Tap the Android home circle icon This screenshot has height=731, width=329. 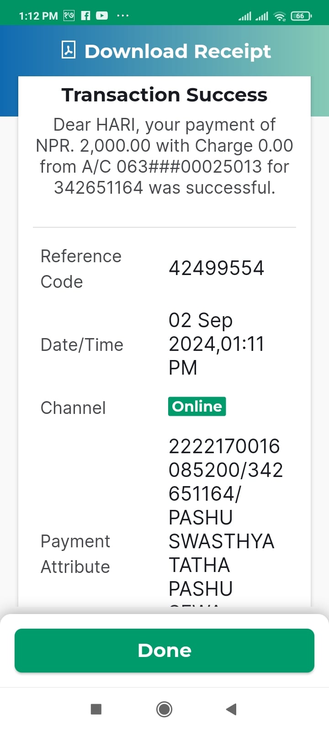(164, 709)
